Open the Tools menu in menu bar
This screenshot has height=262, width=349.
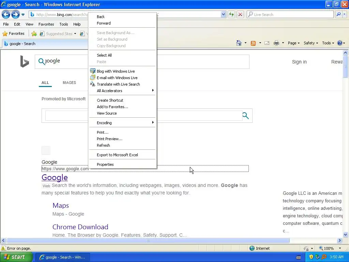pos(64,24)
